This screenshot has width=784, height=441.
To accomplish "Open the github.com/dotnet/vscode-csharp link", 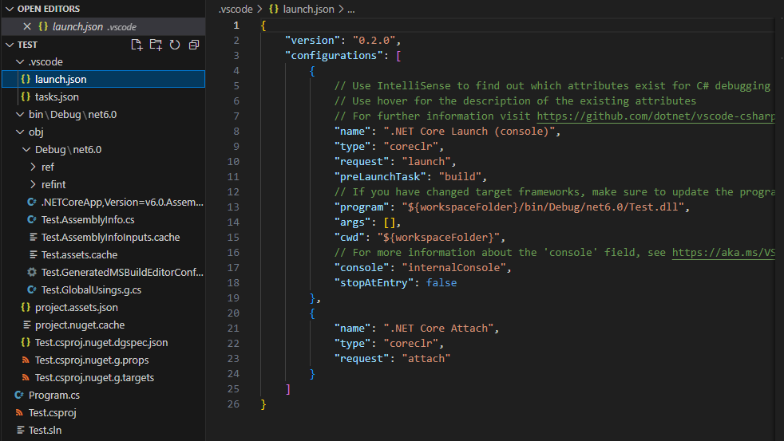I will click(655, 116).
